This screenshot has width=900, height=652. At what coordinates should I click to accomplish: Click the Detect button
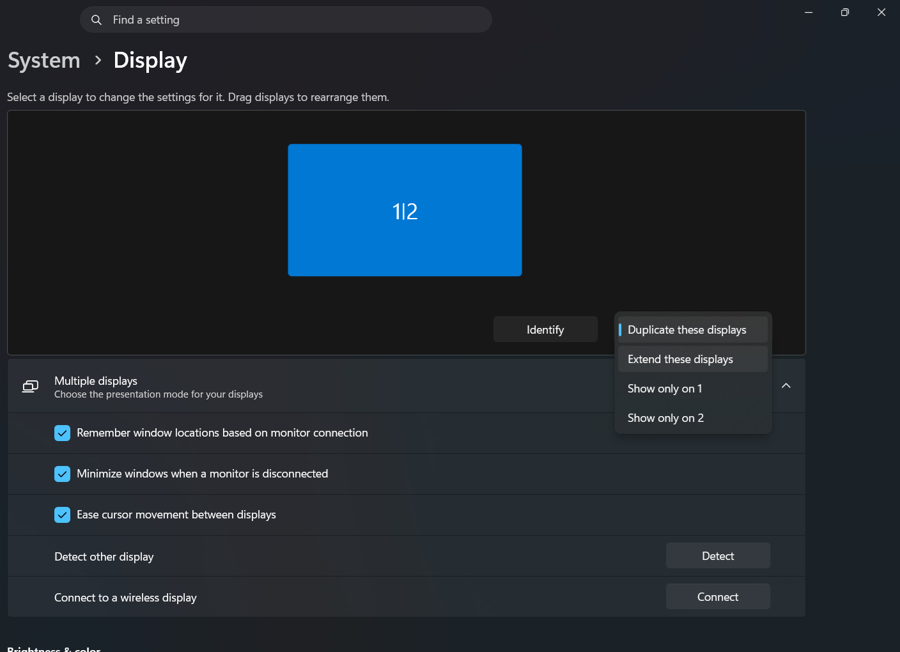[718, 555]
